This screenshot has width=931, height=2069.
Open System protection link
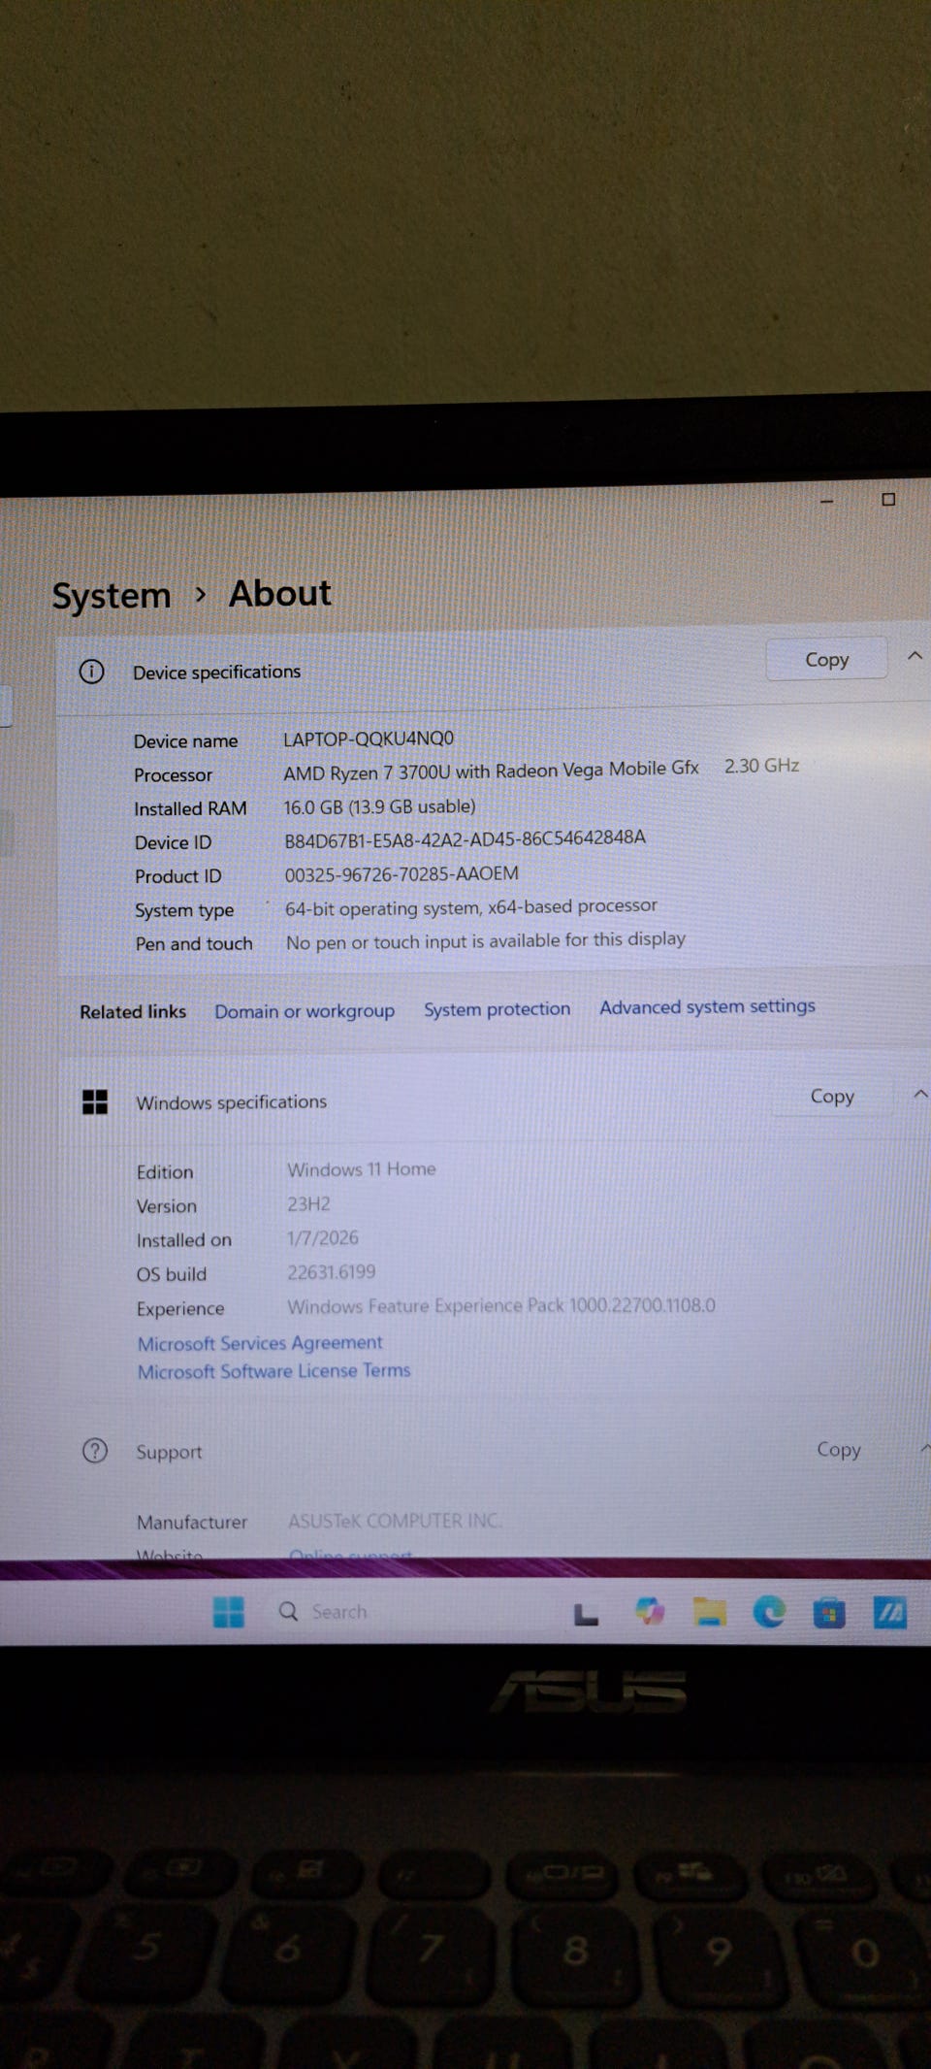pos(497,1008)
